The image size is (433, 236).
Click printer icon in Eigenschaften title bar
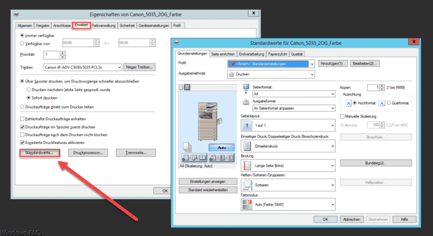coord(16,14)
